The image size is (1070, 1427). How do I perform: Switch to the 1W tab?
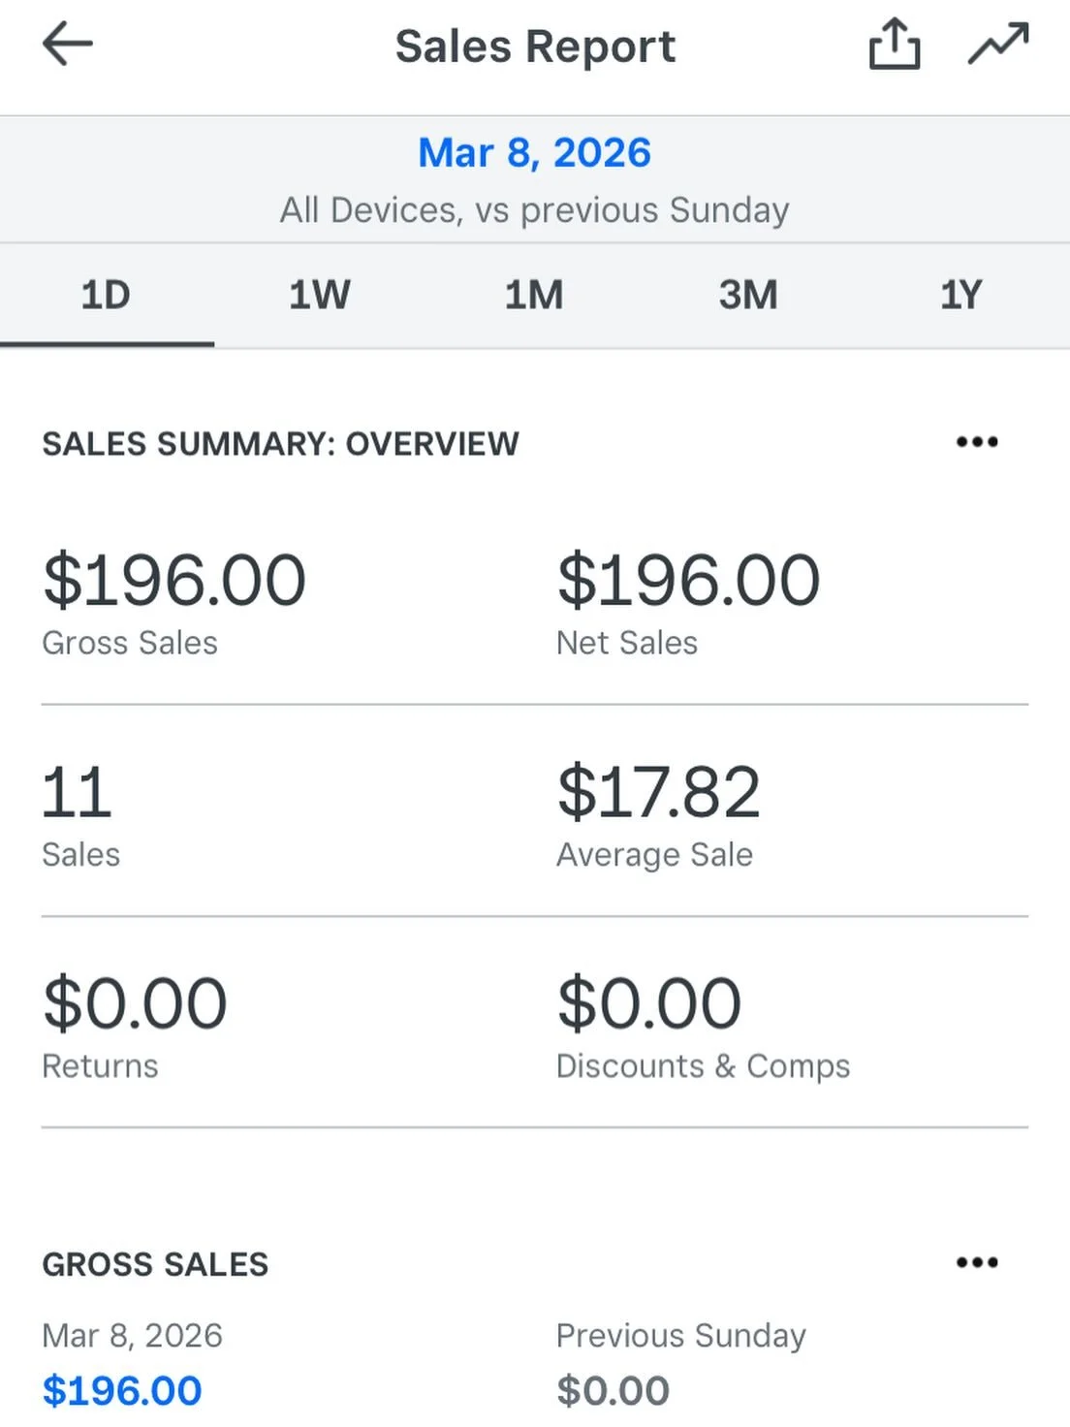coord(320,295)
